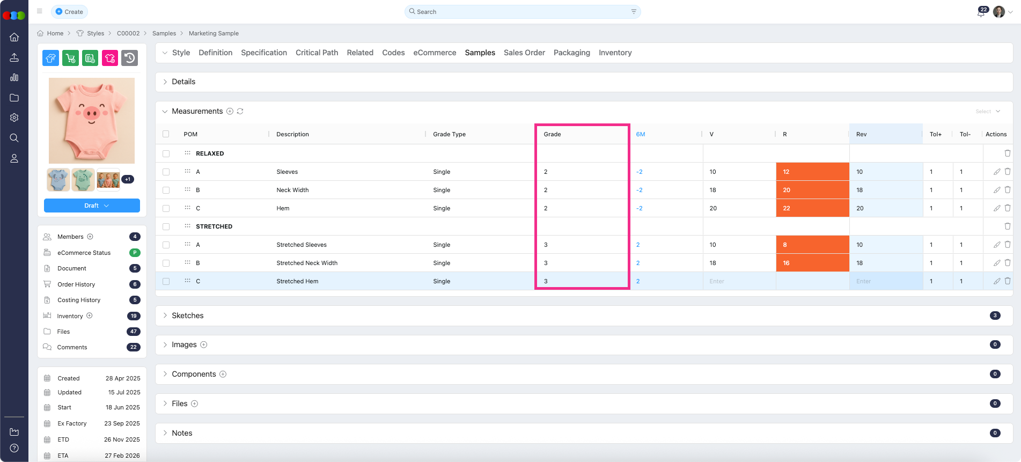The width and height of the screenshot is (1021, 462).
Task: Click the pink garment sample icon
Action: click(x=110, y=58)
